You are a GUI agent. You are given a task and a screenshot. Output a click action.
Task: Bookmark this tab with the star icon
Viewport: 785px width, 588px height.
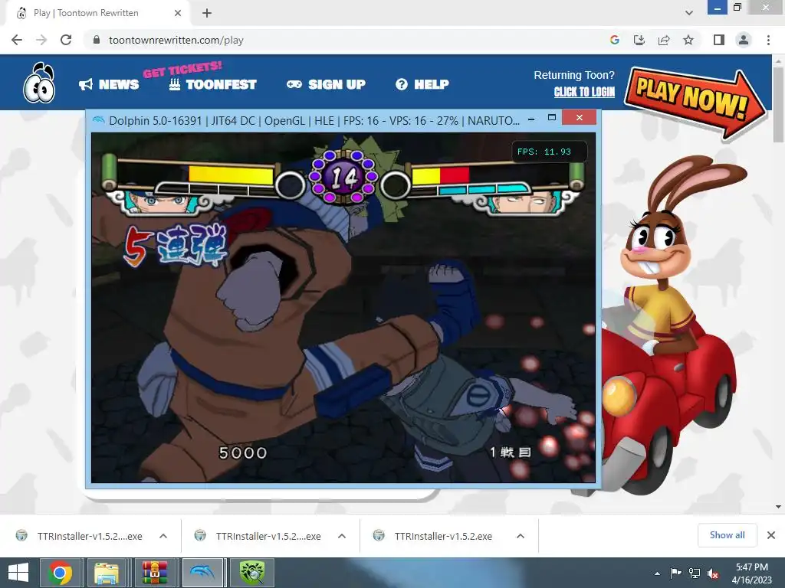[688, 40]
